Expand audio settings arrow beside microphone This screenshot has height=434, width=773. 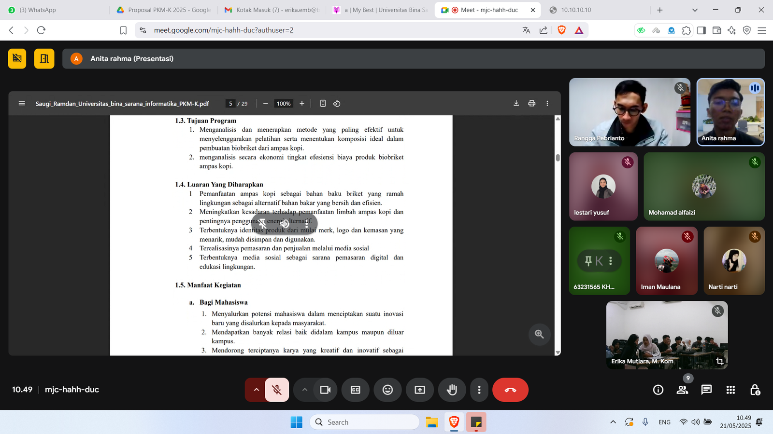coord(256,390)
